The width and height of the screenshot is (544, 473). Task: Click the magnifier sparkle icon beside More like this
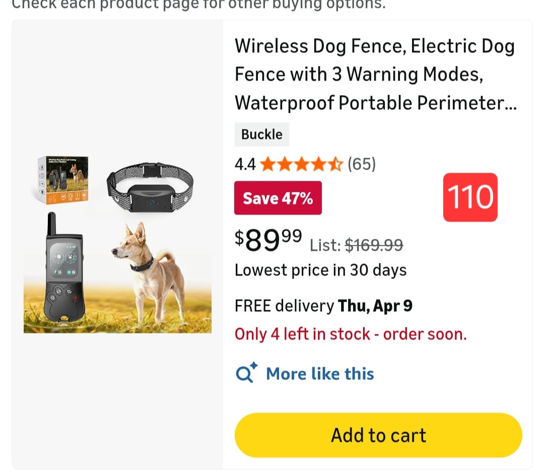click(x=246, y=373)
